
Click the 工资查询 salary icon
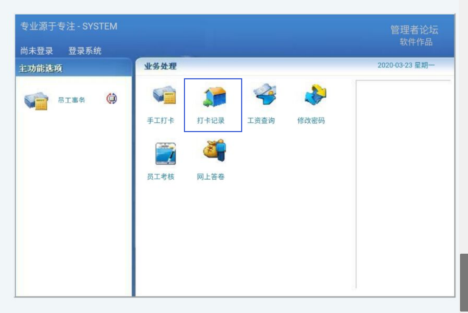(264, 95)
